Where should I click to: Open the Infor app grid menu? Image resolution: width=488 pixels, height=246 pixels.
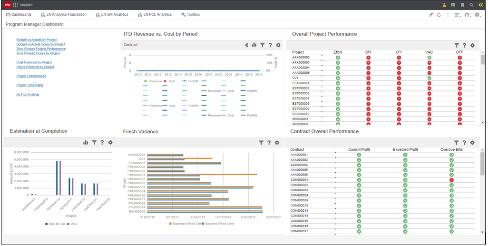[15, 5]
